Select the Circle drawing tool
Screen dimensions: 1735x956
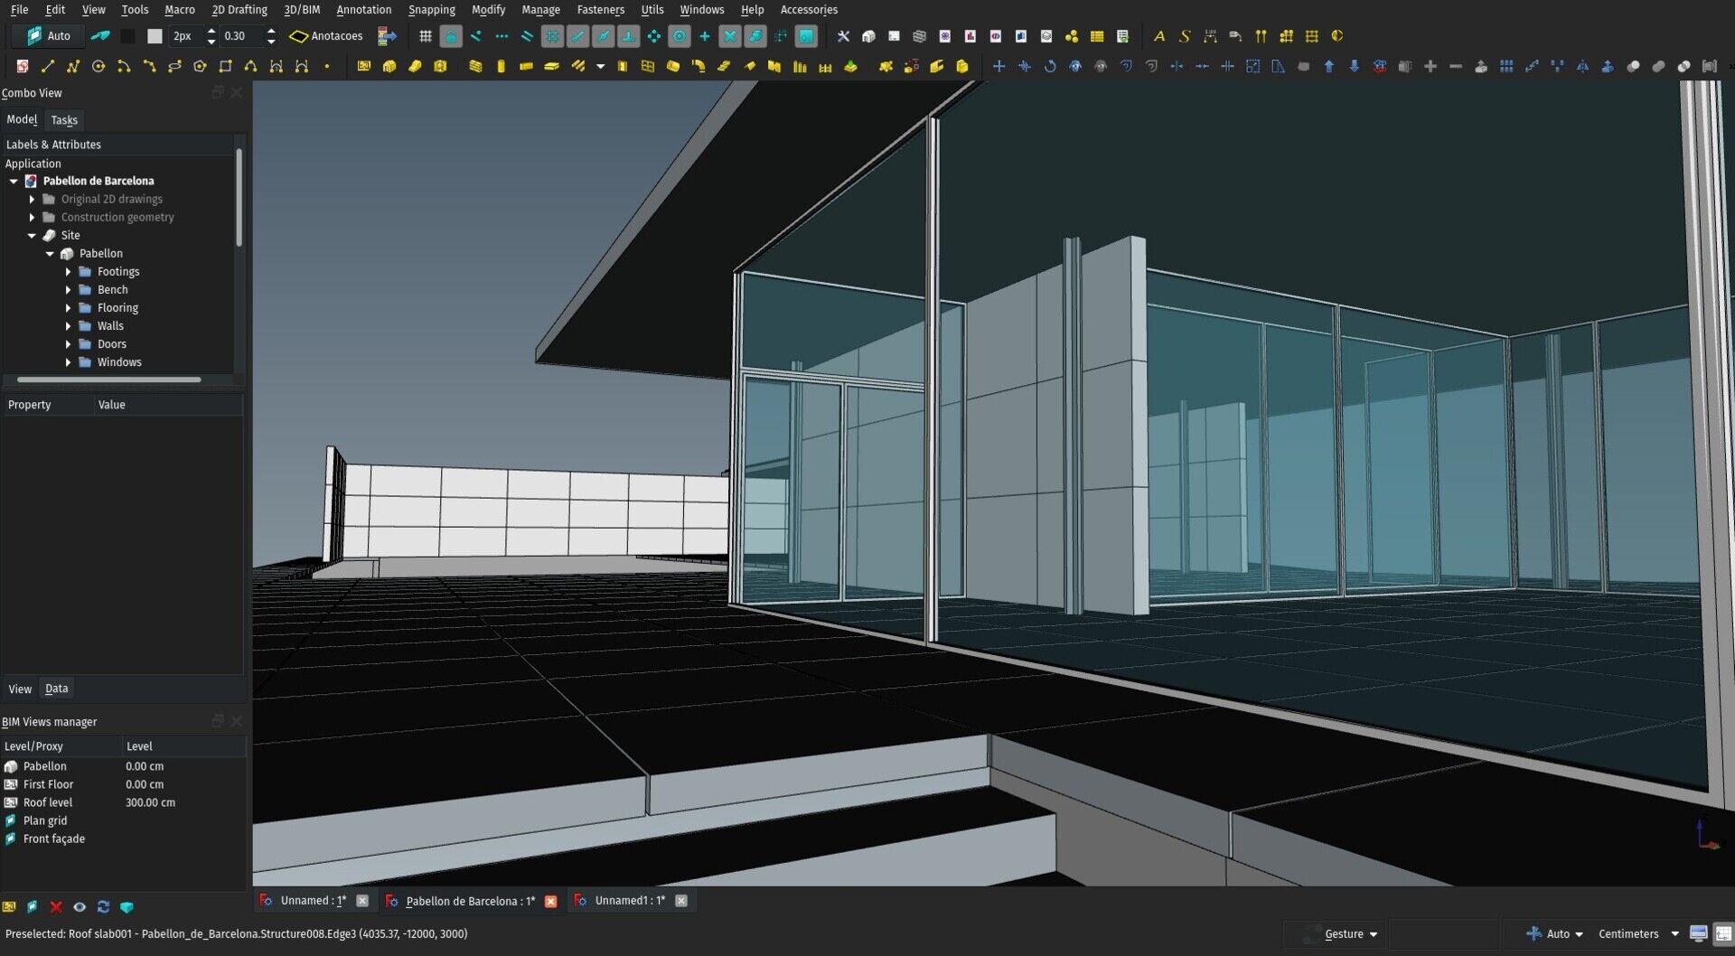click(x=98, y=66)
